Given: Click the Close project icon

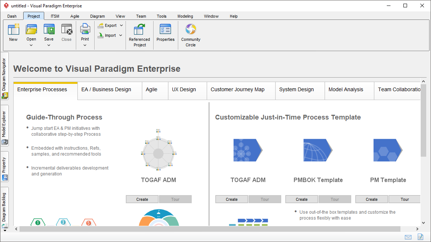Looking at the screenshot, I should 67,29.
